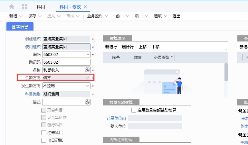Click the home icon
The image size is (248, 145).
12,7
